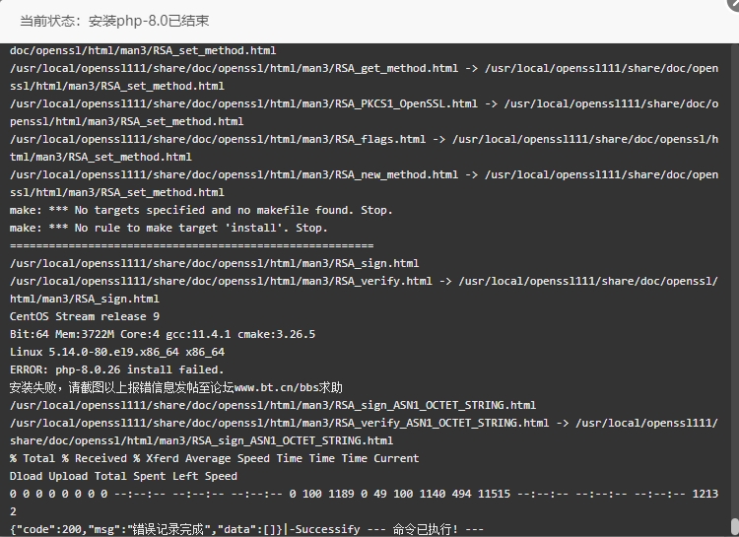739x537 pixels.
Task: Select the 'Dload Upload Total Spent' line
Action: tap(123, 476)
